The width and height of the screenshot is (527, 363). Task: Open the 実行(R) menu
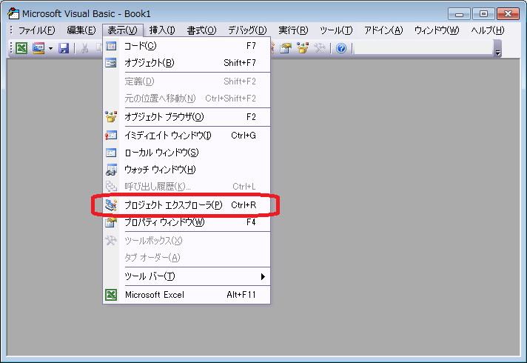293,30
